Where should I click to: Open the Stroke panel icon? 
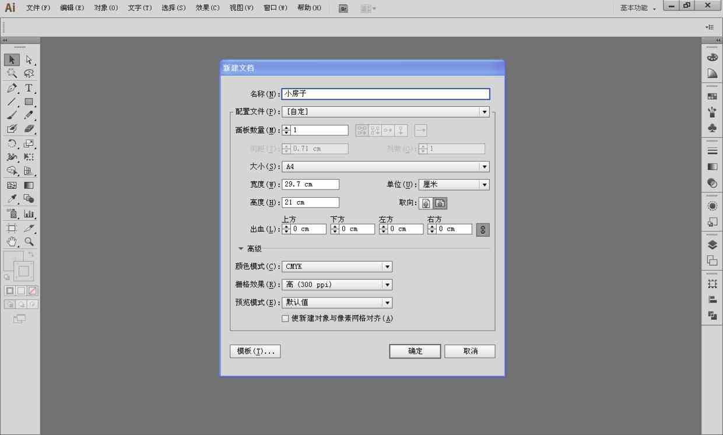(x=712, y=151)
